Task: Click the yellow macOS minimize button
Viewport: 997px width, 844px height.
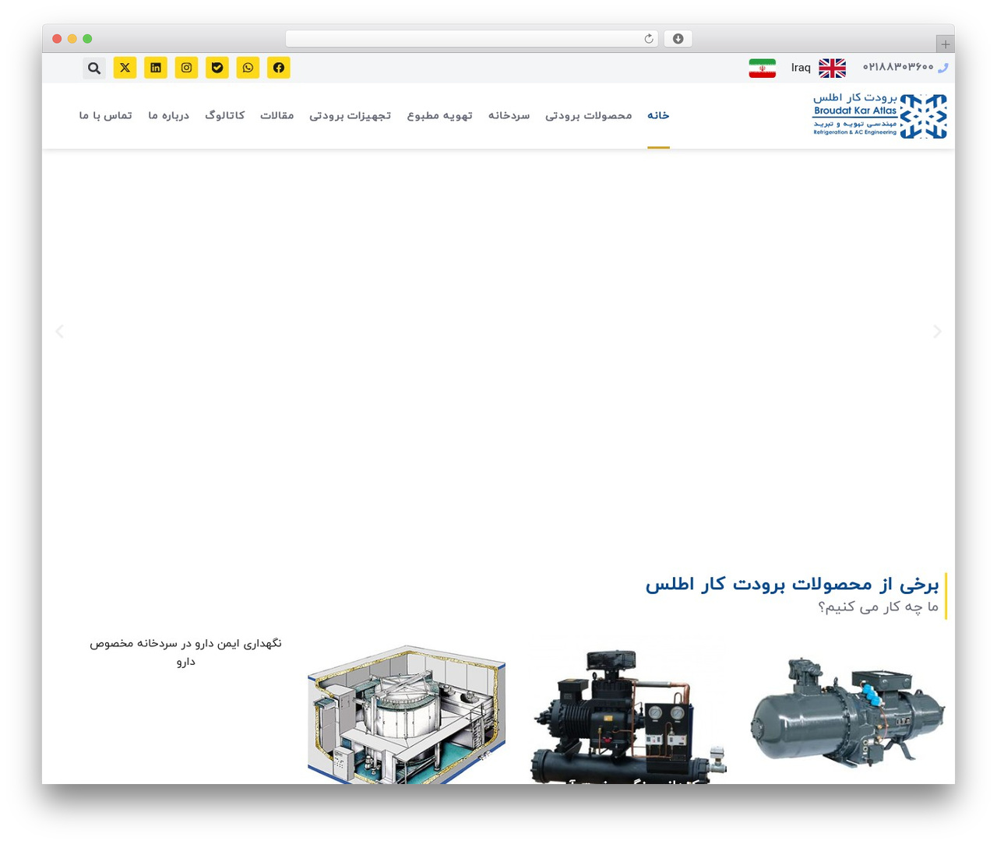Action: coord(72,39)
